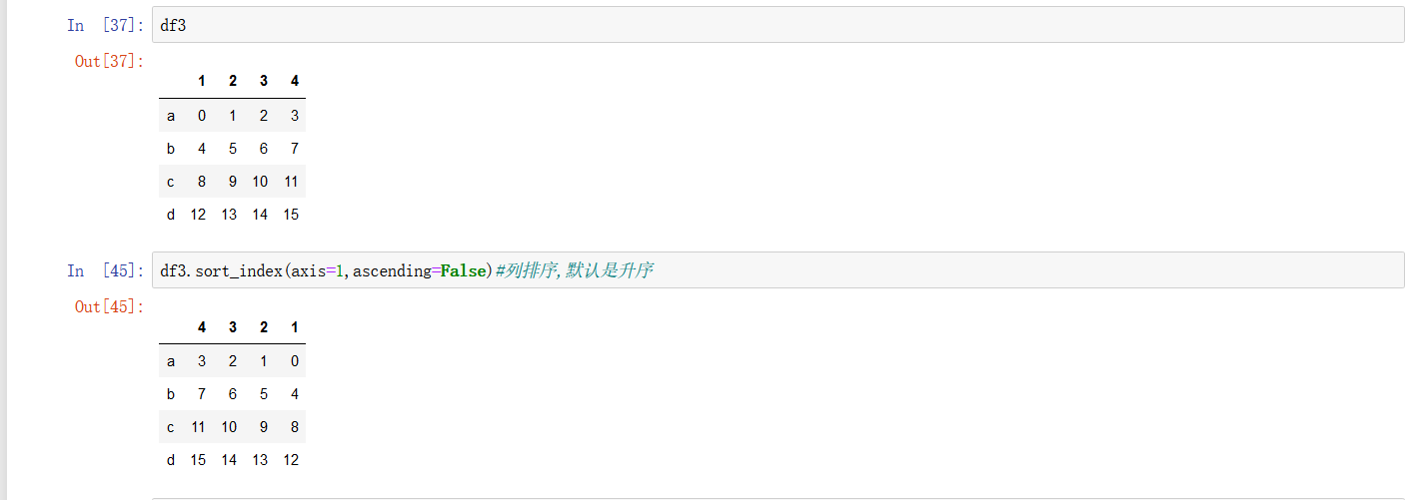
Task: Select row d index in first dataframe
Action: (171, 215)
